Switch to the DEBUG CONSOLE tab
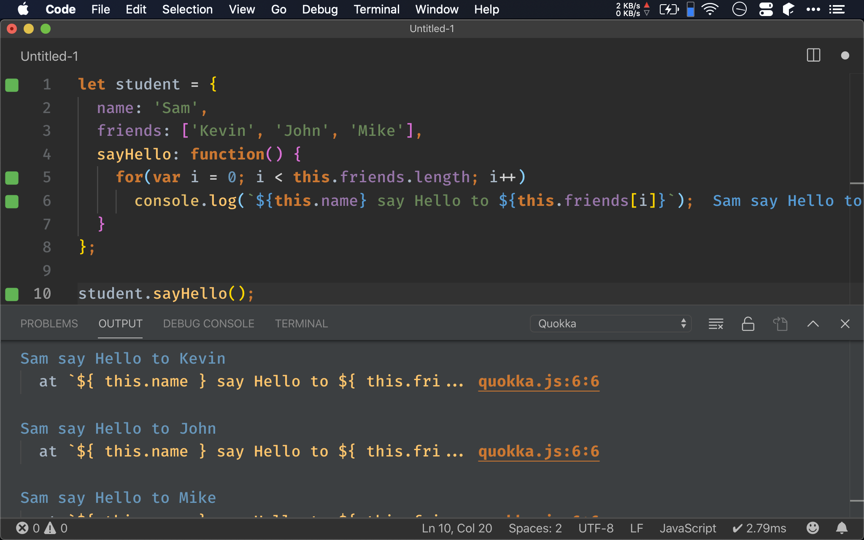This screenshot has width=864, height=540. (x=208, y=324)
